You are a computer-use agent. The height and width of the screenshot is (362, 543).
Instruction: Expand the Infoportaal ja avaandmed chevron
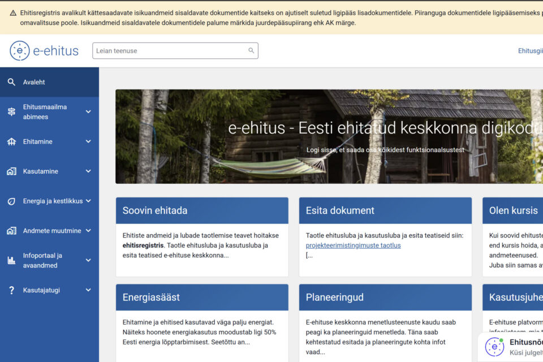point(88,260)
